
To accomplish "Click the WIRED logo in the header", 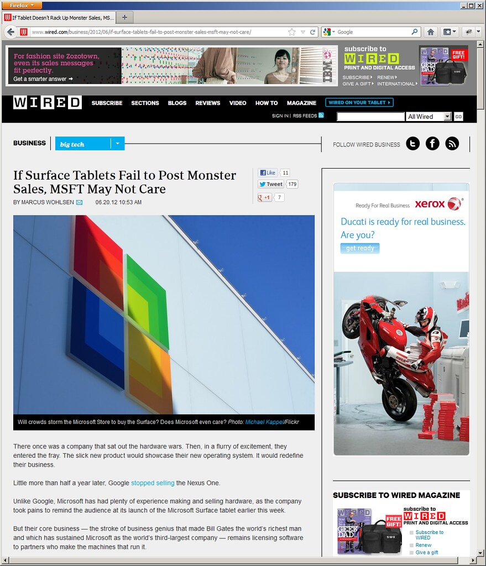I will tap(48, 102).
